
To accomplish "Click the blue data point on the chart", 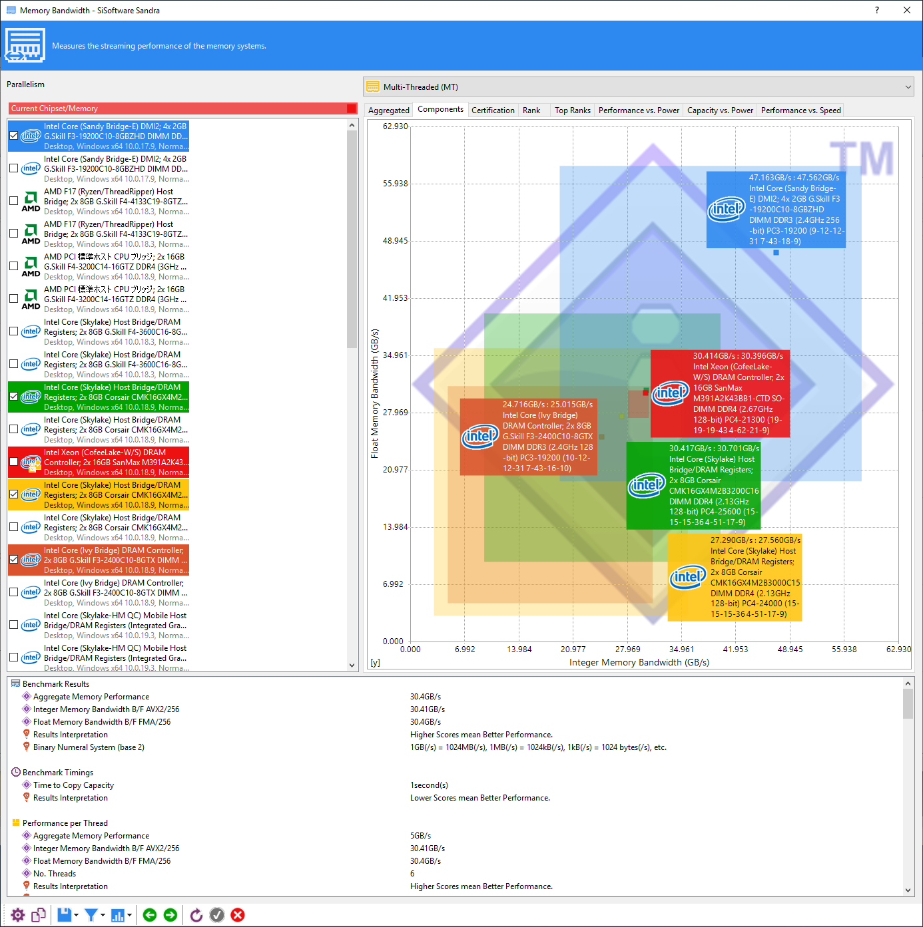I will click(776, 252).
